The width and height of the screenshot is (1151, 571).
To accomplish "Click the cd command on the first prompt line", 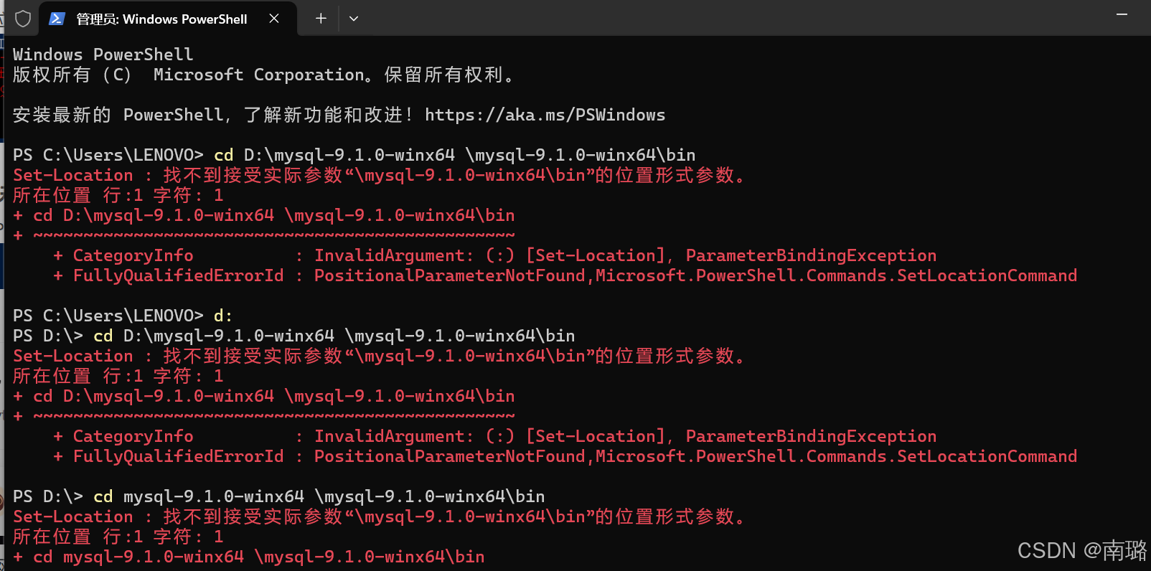I will (223, 154).
